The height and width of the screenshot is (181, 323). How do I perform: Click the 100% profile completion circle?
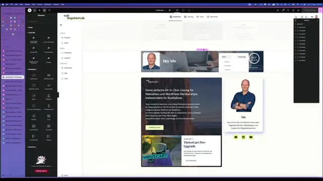254,58
